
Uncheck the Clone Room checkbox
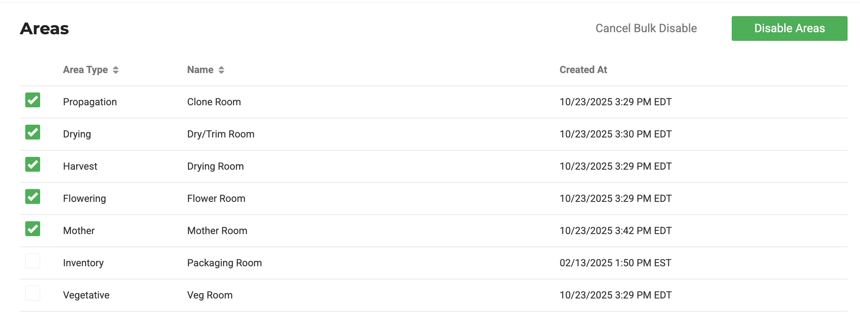click(x=33, y=100)
